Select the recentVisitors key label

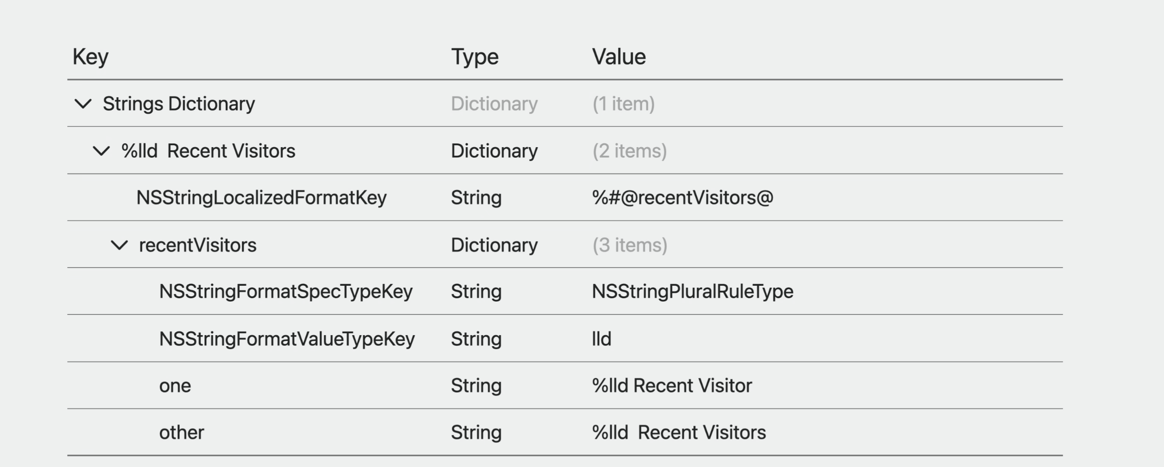198,245
